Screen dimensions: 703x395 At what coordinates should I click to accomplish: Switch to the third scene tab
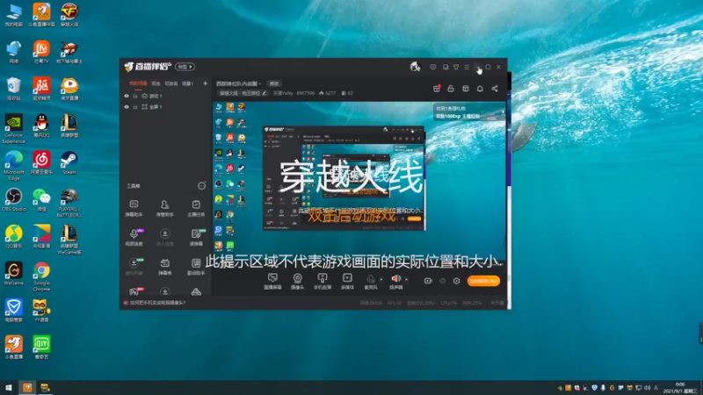click(170, 83)
